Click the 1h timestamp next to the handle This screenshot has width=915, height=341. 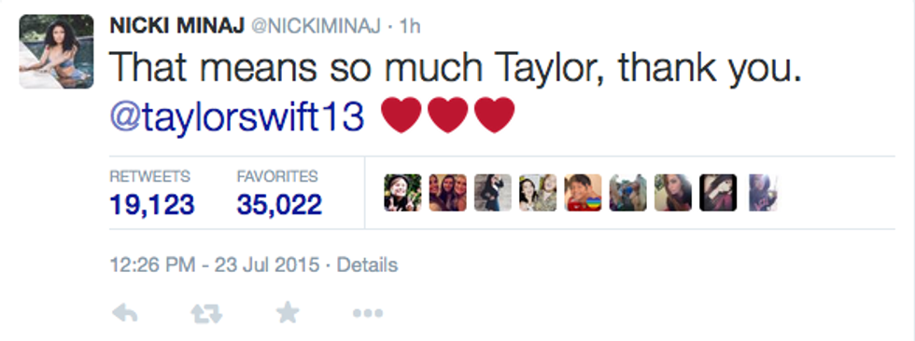(409, 26)
